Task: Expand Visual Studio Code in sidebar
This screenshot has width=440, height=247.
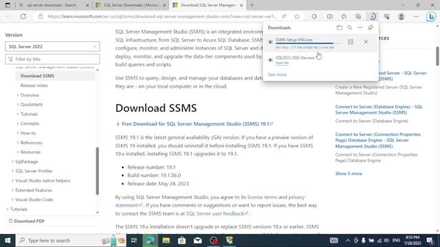Action: coord(34,200)
